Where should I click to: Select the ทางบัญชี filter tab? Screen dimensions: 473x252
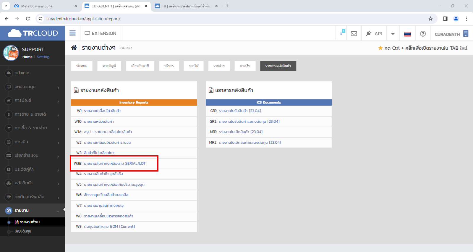click(x=109, y=66)
